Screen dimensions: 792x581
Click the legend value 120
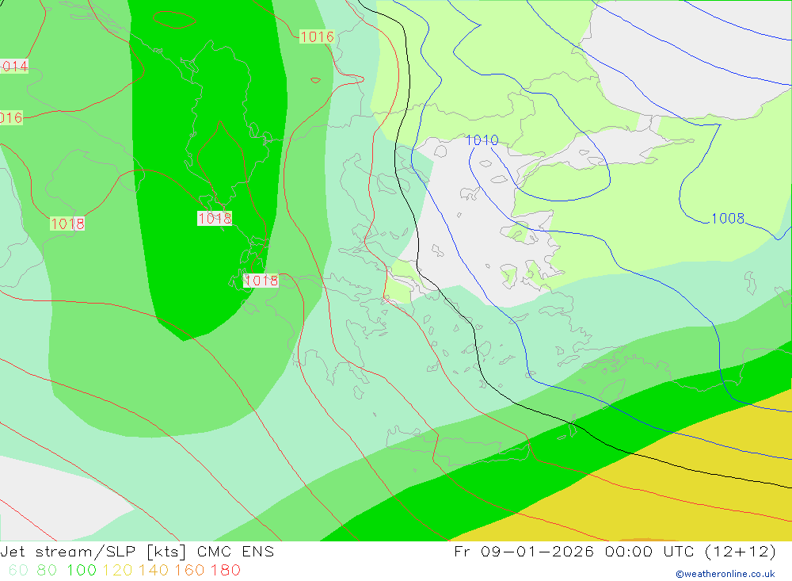[x=117, y=571]
